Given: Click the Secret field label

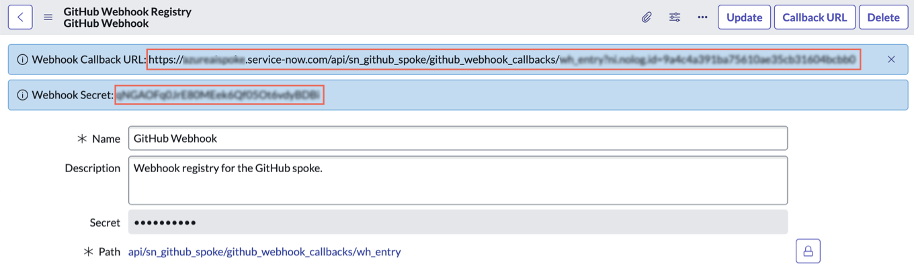Looking at the screenshot, I should pos(105,222).
